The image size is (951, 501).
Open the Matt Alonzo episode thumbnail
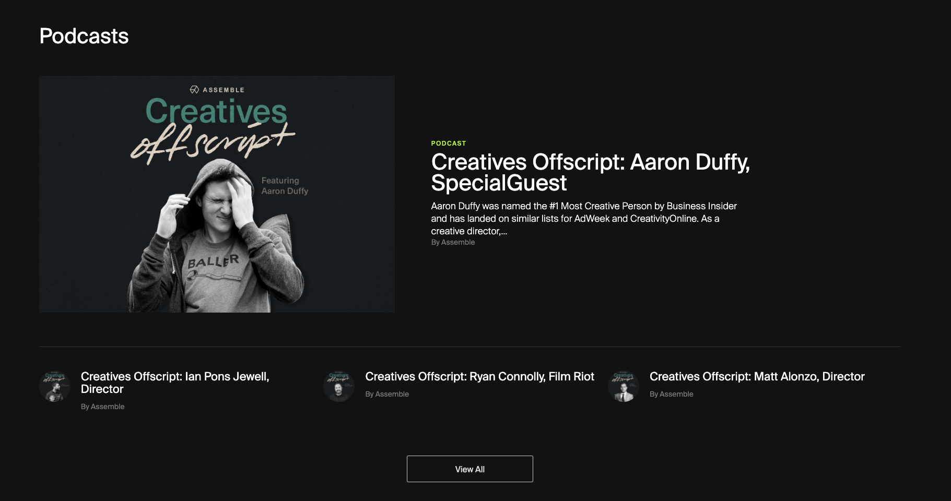(x=624, y=386)
